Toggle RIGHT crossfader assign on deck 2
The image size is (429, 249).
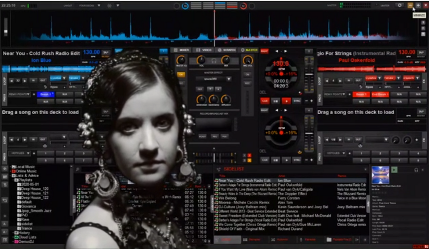pyautogui.click(x=264, y=51)
